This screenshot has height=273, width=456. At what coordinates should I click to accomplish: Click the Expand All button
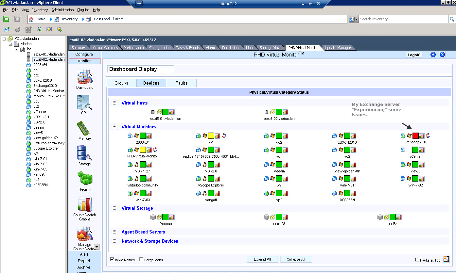pos(262,259)
